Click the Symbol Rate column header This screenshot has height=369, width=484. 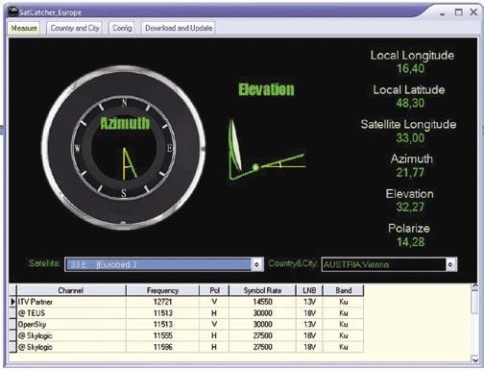[x=262, y=290]
